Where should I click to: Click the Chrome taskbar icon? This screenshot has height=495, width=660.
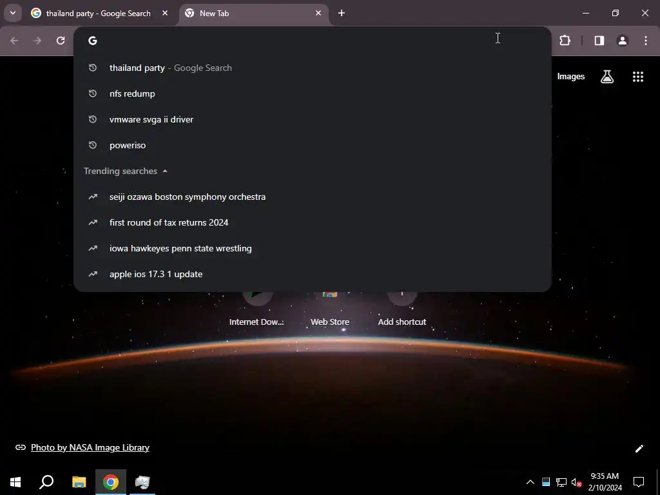pyautogui.click(x=111, y=482)
